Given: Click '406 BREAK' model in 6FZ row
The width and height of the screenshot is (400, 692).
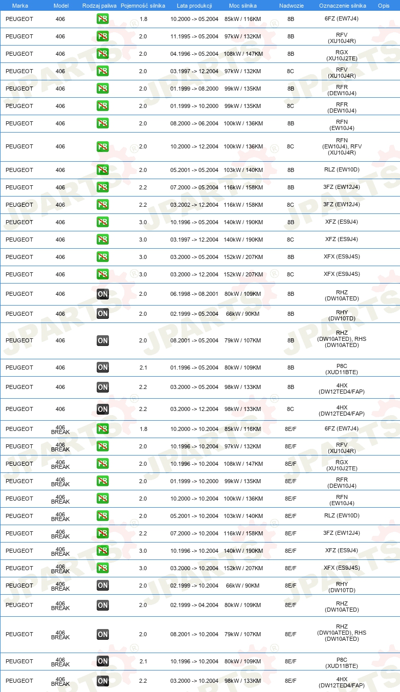Looking at the screenshot, I should click(60, 429).
